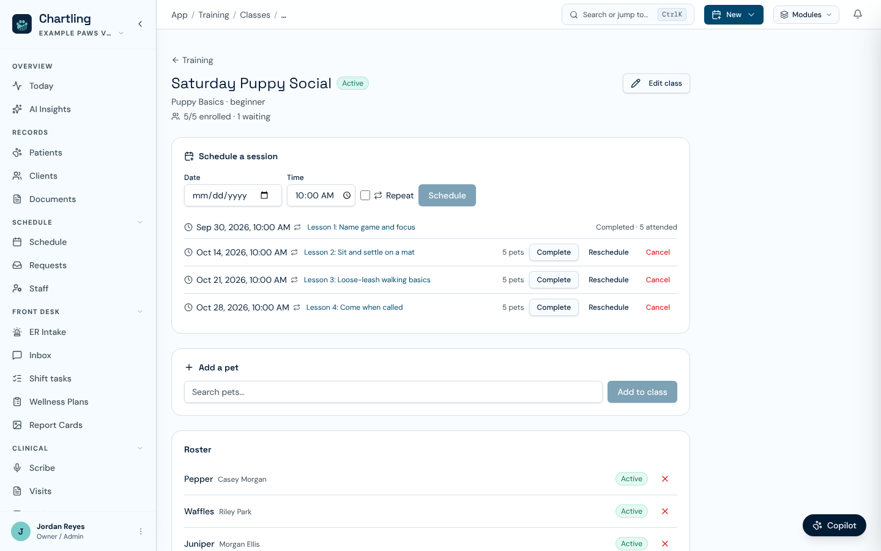This screenshot has height=551, width=881.
Task: Collapse the Front Desk sidebar section
Action: point(140,312)
